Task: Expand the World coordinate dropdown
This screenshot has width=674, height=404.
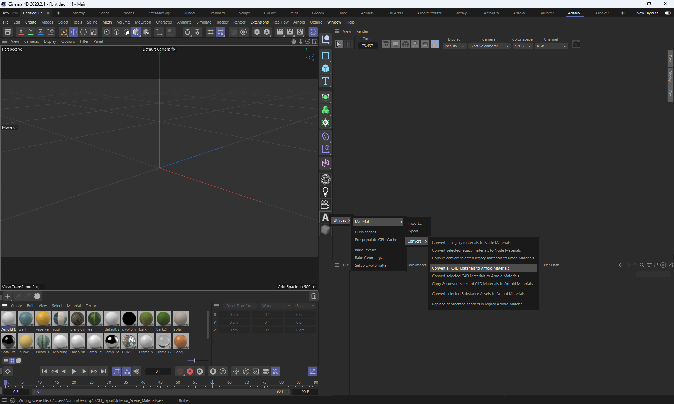Action: pos(276,306)
